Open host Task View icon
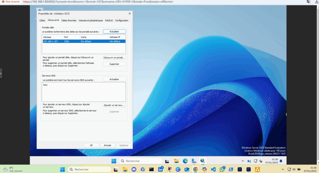Screen dimensions: 319x173 pyautogui.click(x=116, y=169)
